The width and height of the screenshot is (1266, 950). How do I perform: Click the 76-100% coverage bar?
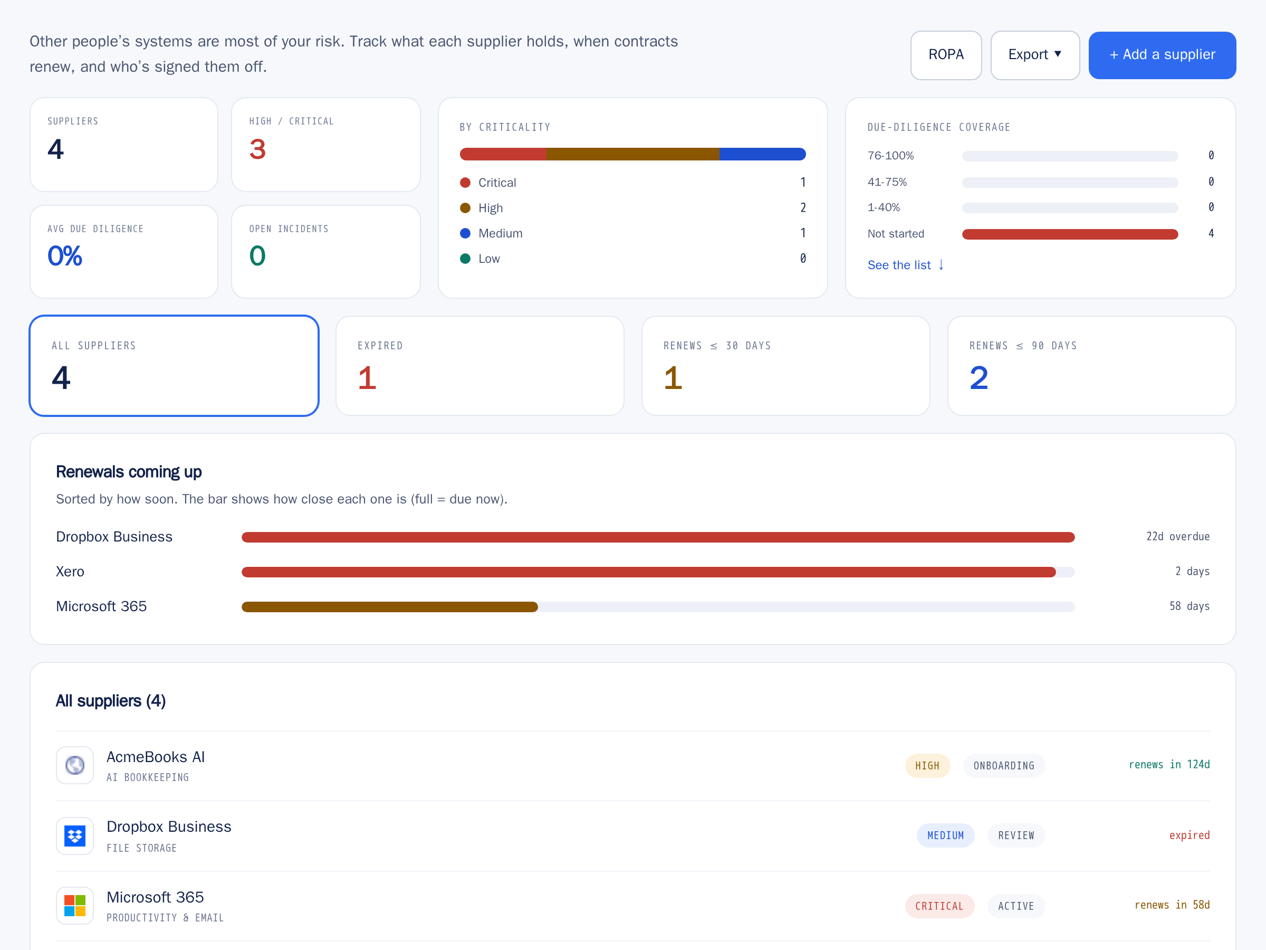pyautogui.click(x=1070, y=156)
